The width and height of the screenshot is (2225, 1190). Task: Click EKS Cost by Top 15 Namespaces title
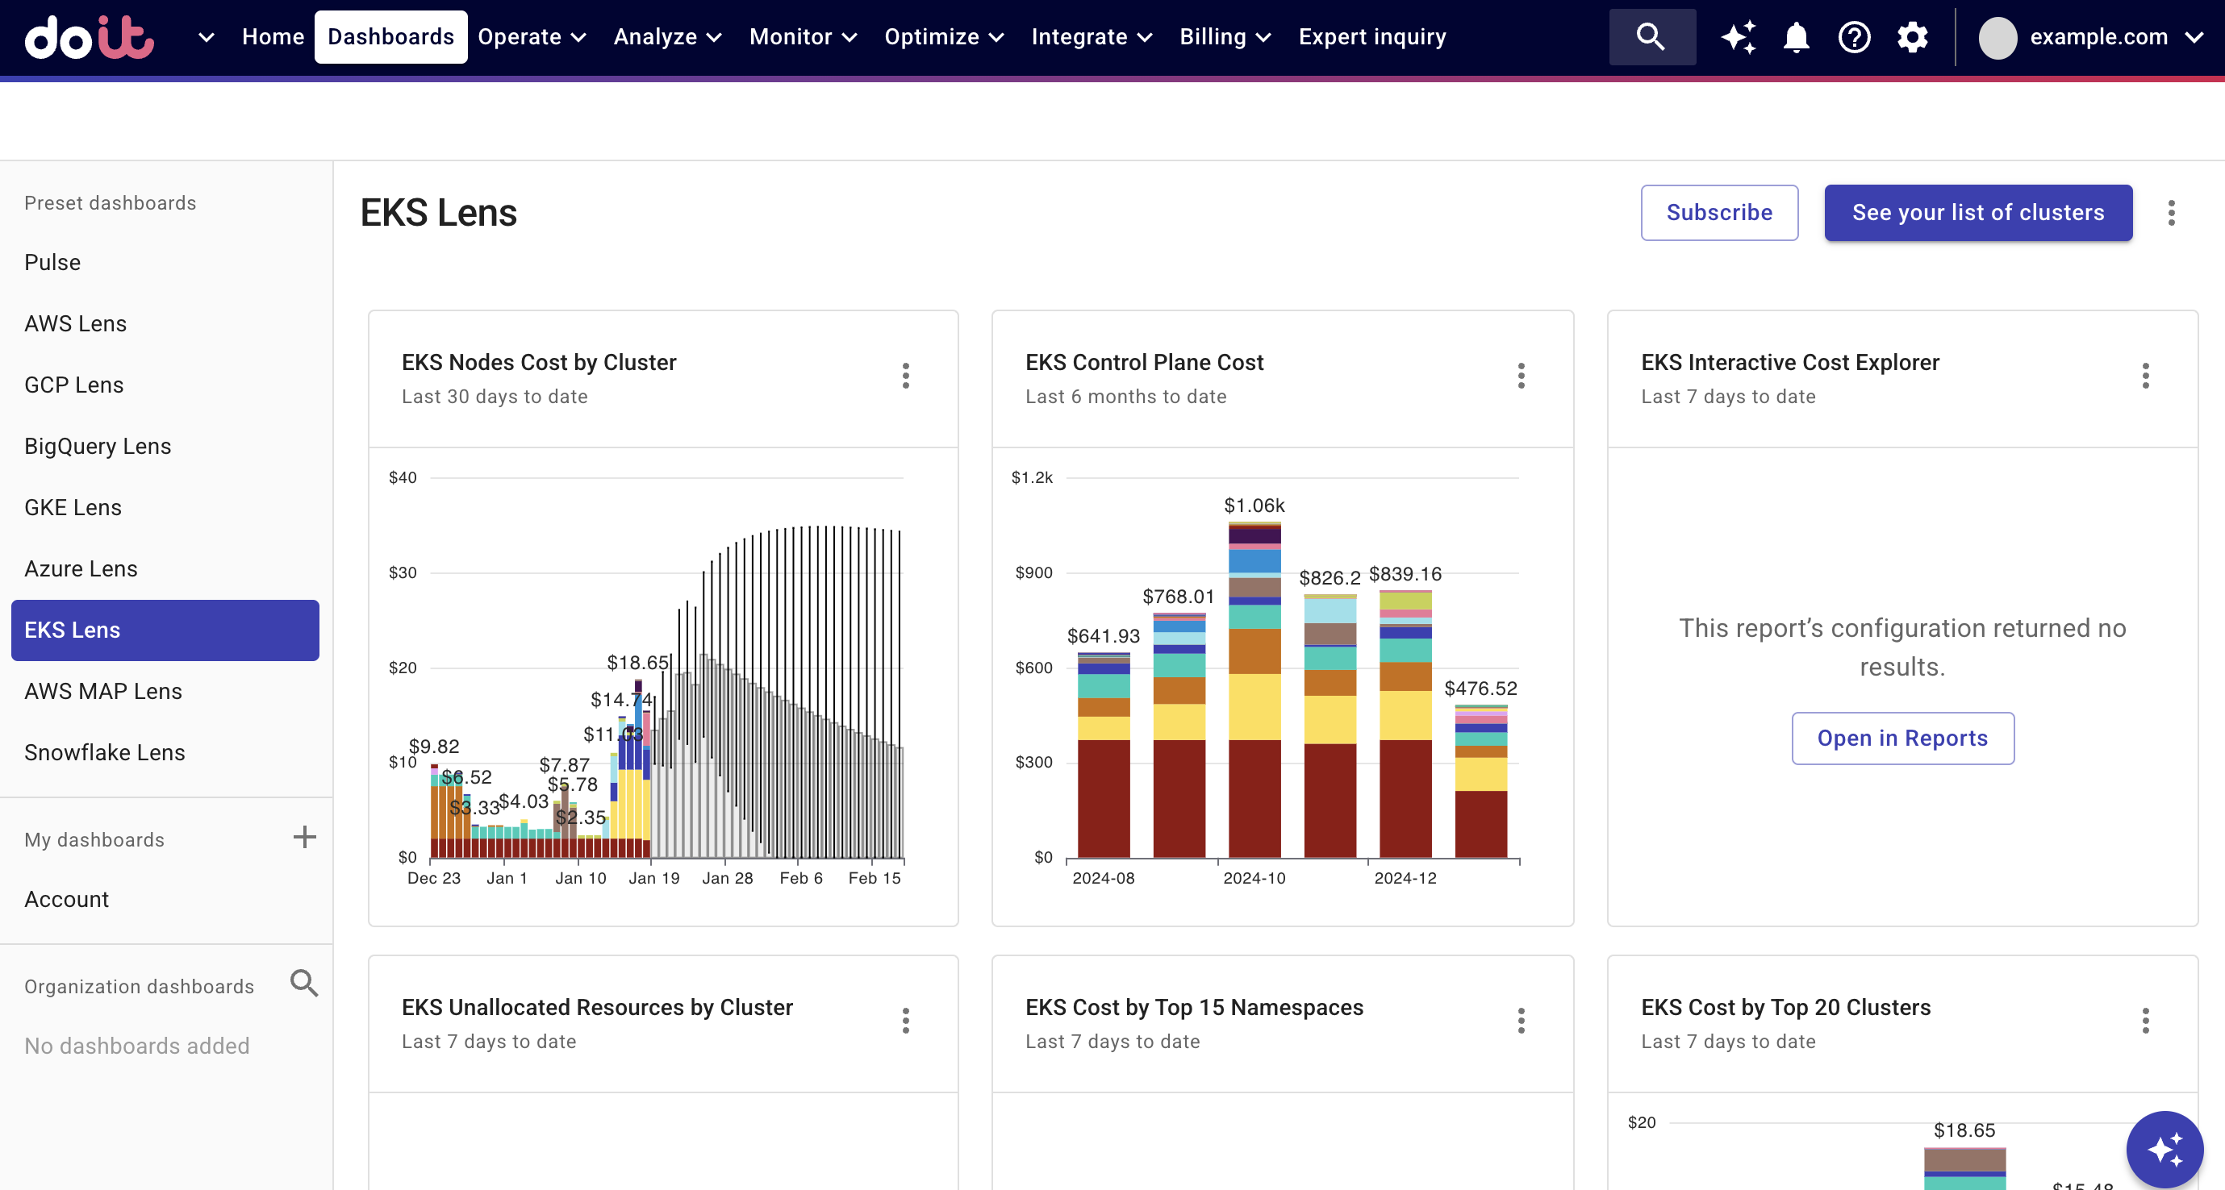(x=1194, y=1007)
